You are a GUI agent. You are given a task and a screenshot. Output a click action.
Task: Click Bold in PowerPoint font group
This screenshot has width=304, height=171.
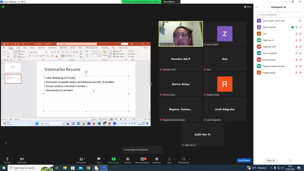pos(30,56)
